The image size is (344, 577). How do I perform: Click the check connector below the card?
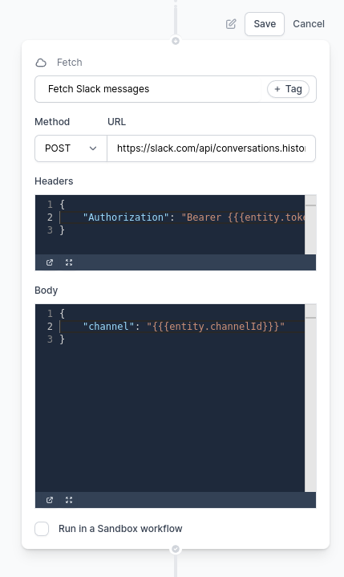(176, 549)
